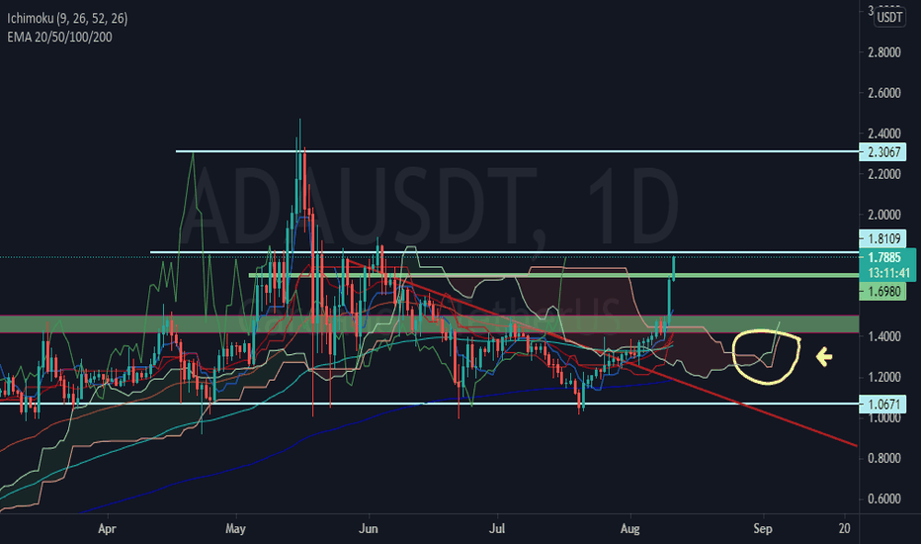Click the 2.0000 price axis tick
Viewport: 921px width, 544px height.
(884, 215)
